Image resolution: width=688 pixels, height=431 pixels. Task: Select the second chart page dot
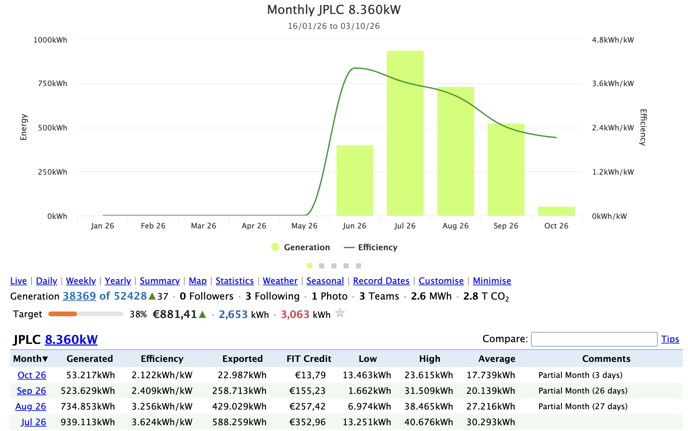pos(322,266)
